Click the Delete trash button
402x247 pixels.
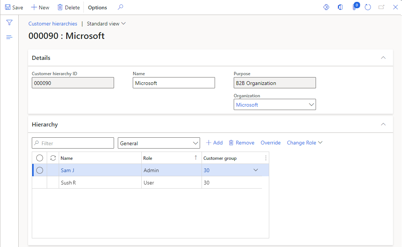pyautogui.click(x=68, y=7)
